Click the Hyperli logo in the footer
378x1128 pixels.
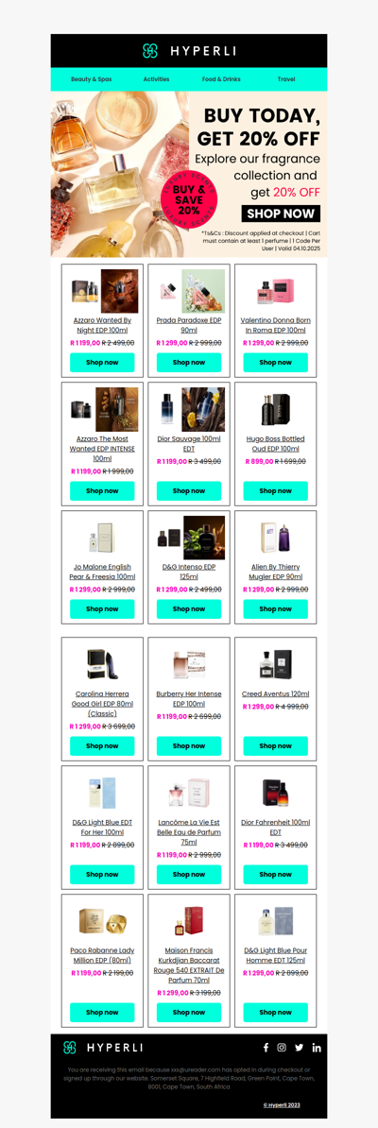[x=103, y=1048]
